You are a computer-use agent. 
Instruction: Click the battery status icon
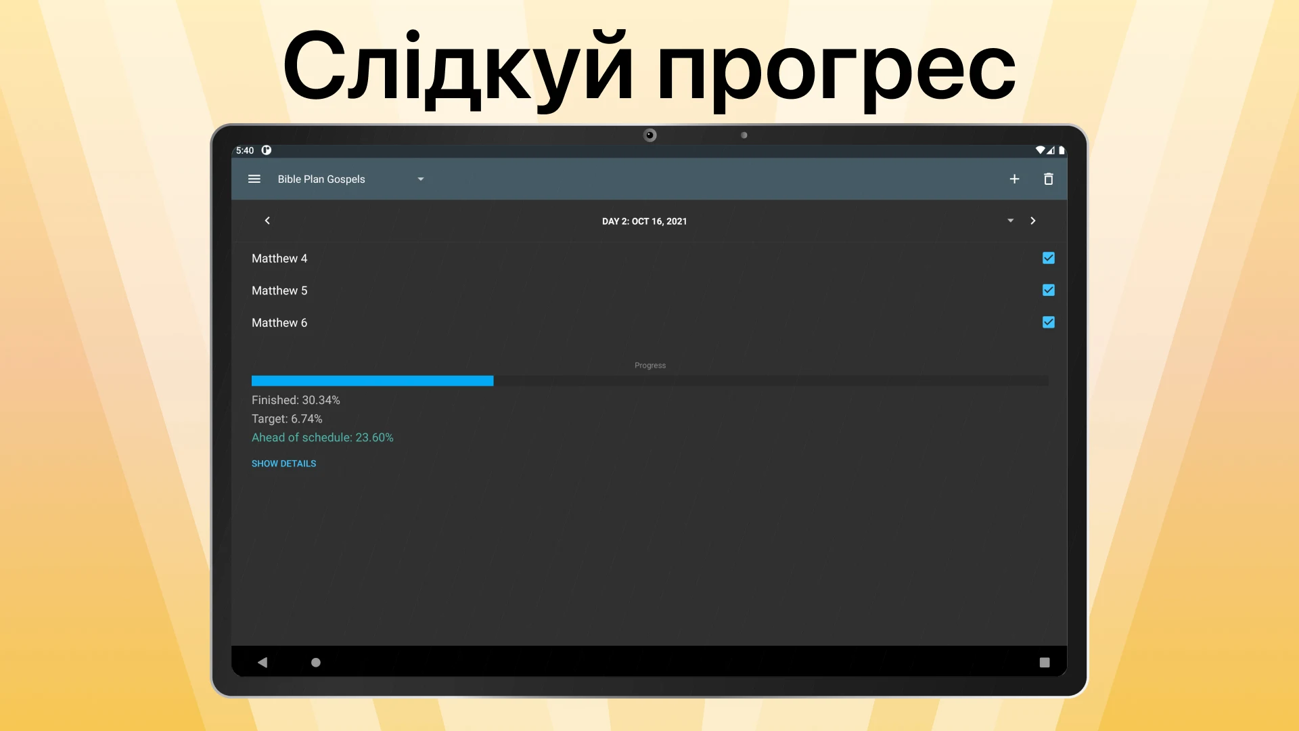(1062, 150)
